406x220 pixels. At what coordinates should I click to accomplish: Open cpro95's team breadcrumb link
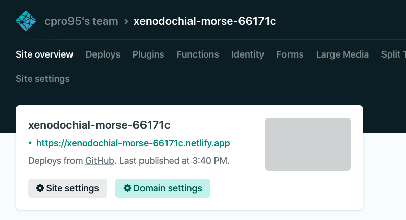[81, 21]
